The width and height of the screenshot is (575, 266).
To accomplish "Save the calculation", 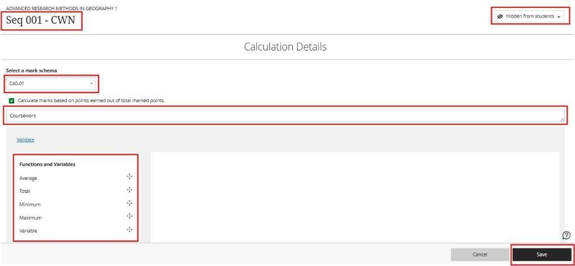I will pyautogui.click(x=542, y=255).
